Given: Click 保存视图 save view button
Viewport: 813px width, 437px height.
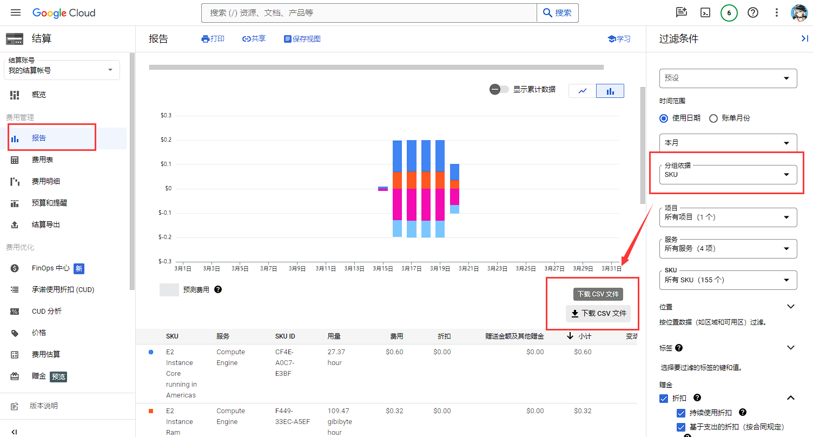Looking at the screenshot, I should point(302,39).
